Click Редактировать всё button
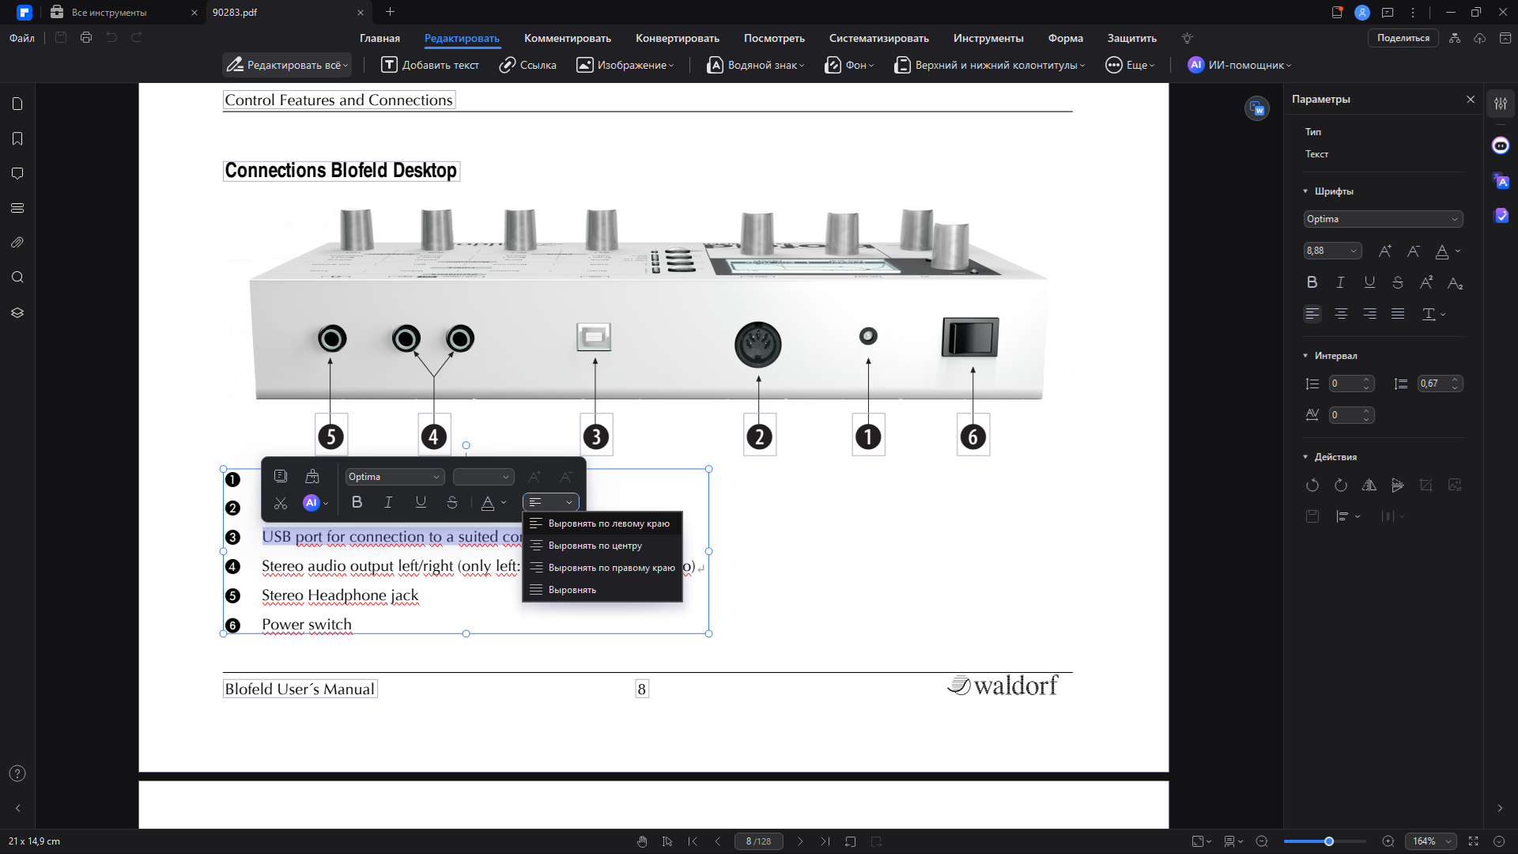Image resolution: width=1518 pixels, height=854 pixels. pos(287,65)
